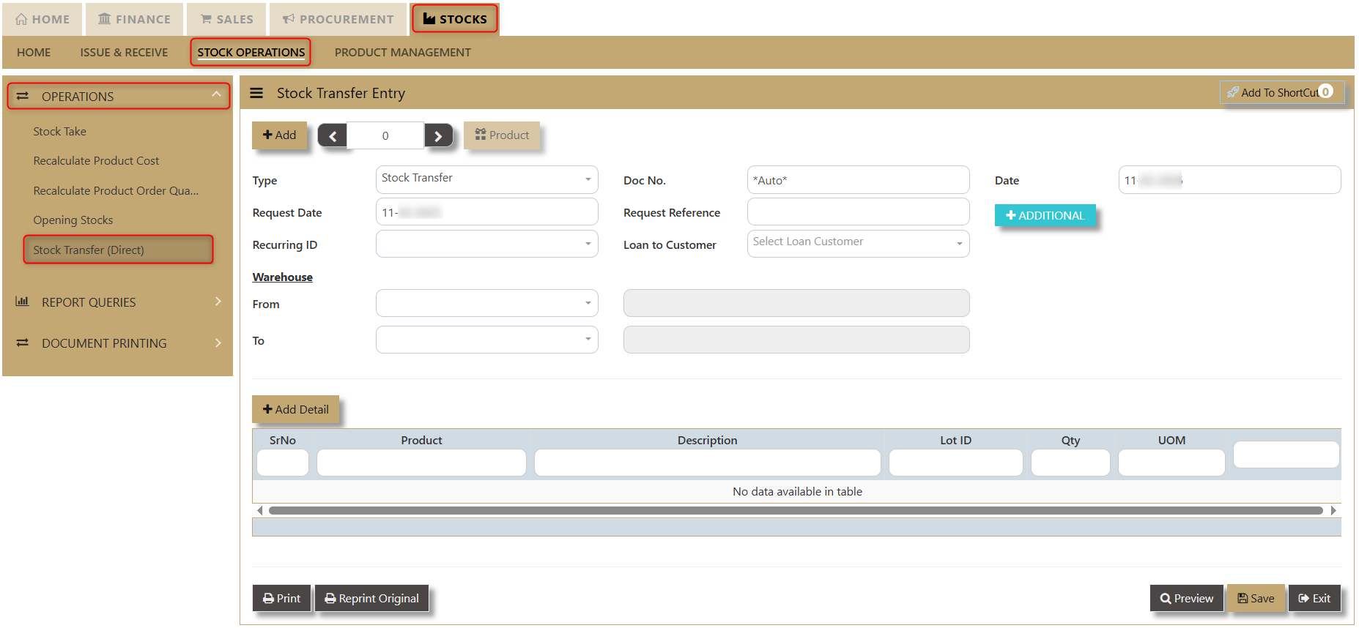Image resolution: width=1359 pixels, height=628 pixels.
Task: Select the STOCKS tab
Action: pyautogui.click(x=455, y=19)
